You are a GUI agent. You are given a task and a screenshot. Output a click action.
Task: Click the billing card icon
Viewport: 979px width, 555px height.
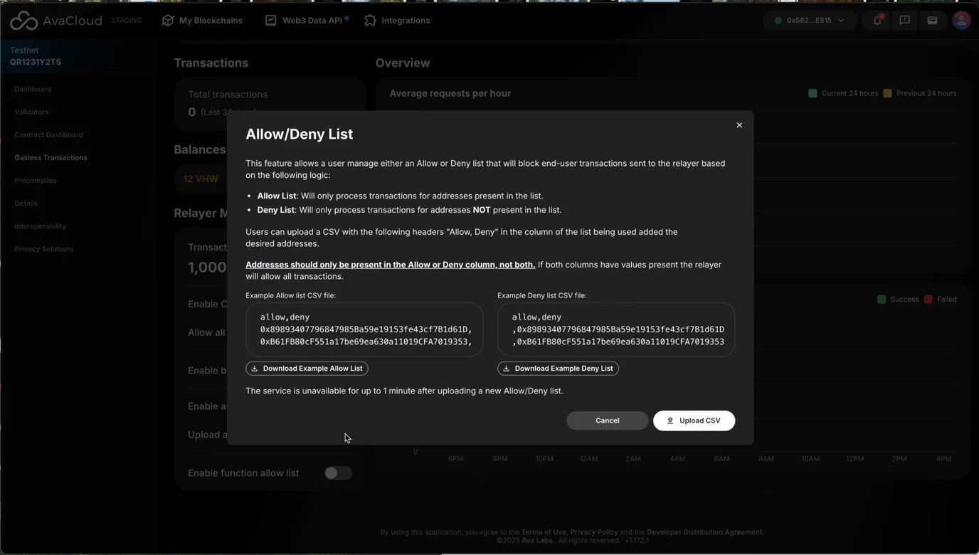point(932,21)
